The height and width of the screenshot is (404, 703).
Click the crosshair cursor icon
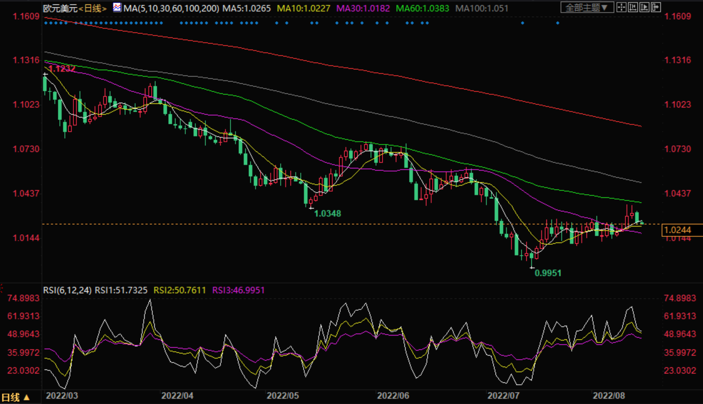(x=621, y=7)
